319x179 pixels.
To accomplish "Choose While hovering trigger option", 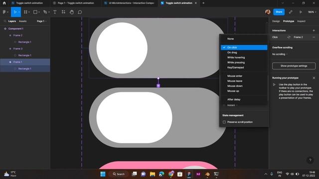I will coord(244,58).
